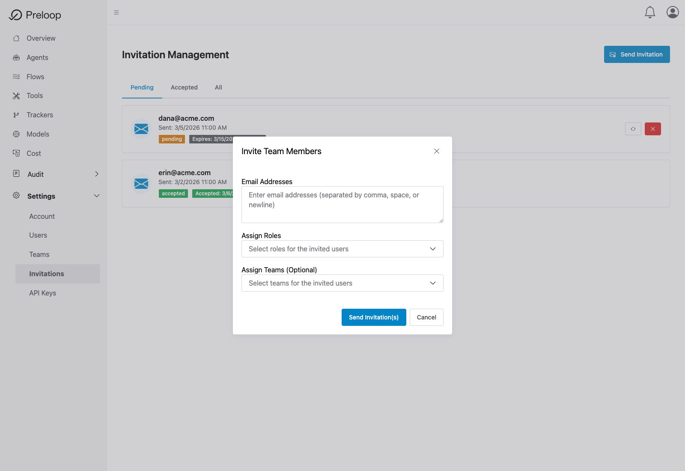Click the orange pending status badge
685x471 pixels.
[x=172, y=139]
